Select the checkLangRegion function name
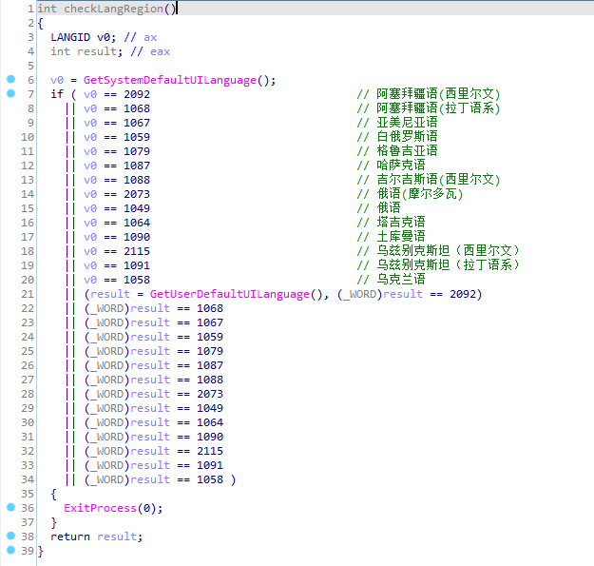The image size is (594, 566). coord(113,9)
